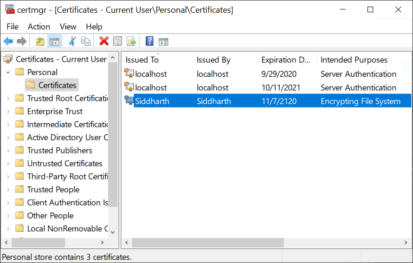The width and height of the screenshot is (413, 263).
Task: Expand the Untrusted Certificates node
Action: tap(8, 163)
